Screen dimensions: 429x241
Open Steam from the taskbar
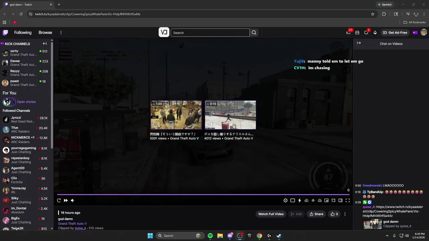pos(279,236)
